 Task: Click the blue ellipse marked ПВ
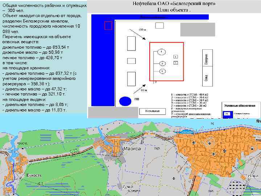[125, 101]
